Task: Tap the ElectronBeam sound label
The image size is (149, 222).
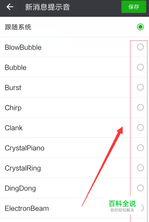Action: (x=27, y=208)
